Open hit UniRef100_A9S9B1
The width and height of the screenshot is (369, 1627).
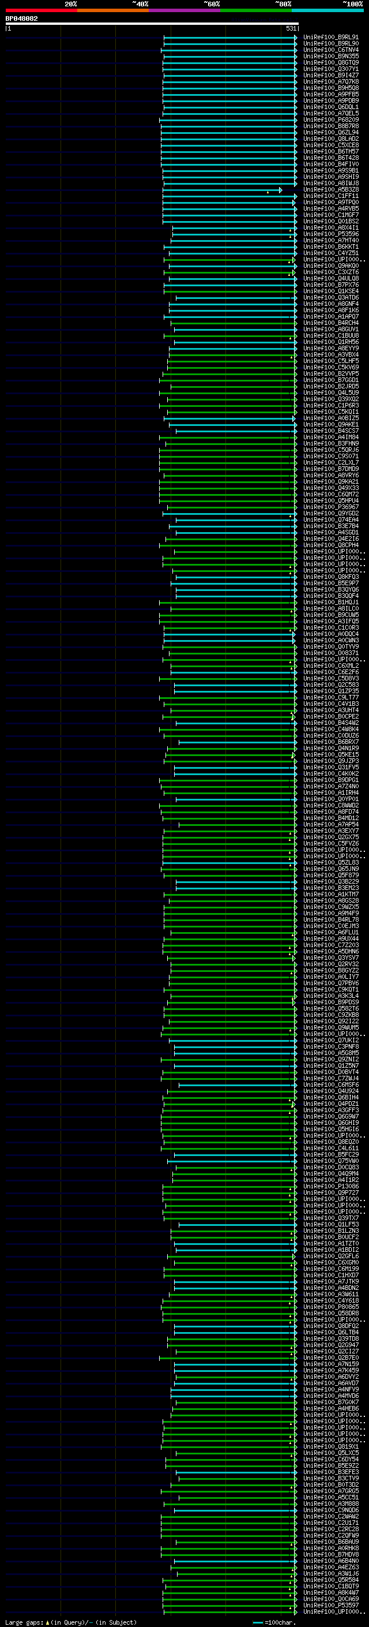pyautogui.click(x=331, y=170)
